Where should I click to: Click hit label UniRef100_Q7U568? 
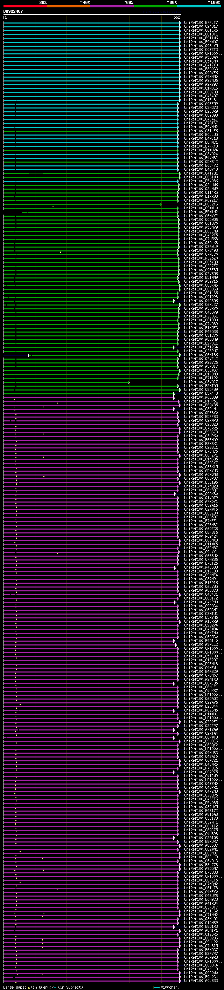coord(201,239)
